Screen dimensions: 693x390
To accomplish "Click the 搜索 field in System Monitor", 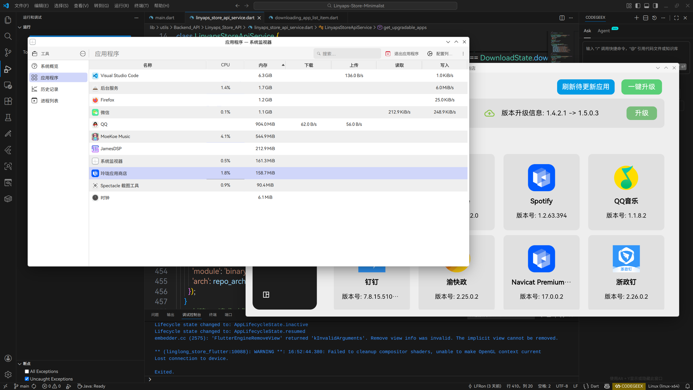I will 347,54.
